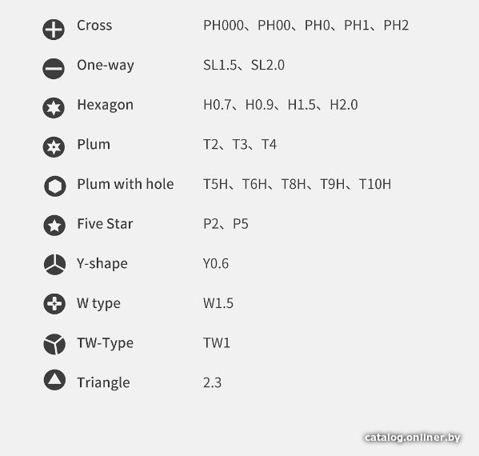Click the Y-shape bit icon

pyautogui.click(x=54, y=264)
